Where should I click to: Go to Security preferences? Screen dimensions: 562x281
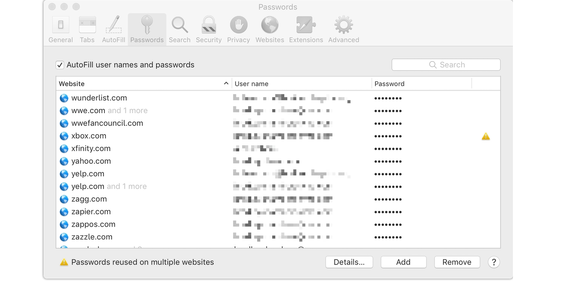point(209,30)
